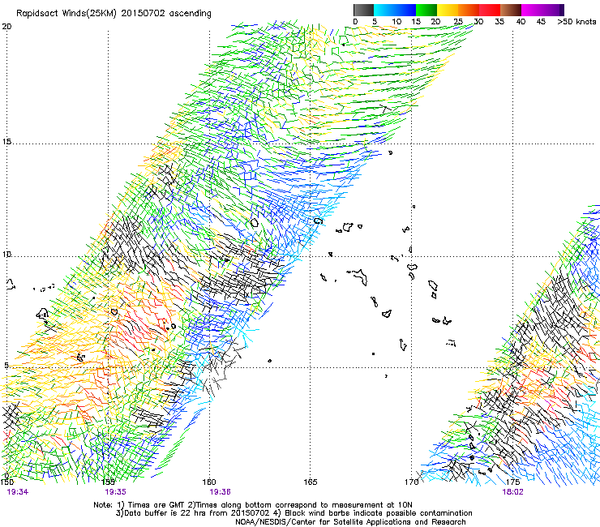Viewport: 600px width, 527px height.
Task: Select the orange 25–30 knots legend swatch
Action: pyautogui.click(x=469, y=10)
